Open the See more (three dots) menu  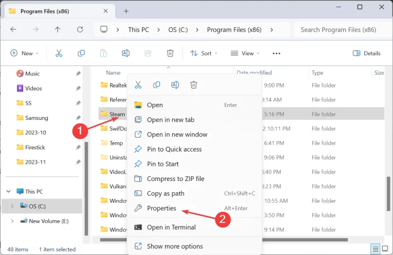point(276,53)
